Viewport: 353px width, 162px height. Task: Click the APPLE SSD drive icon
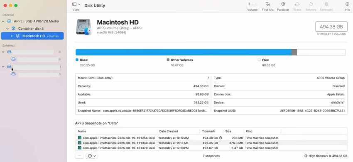pyautogui.click(x=9, y=21)
